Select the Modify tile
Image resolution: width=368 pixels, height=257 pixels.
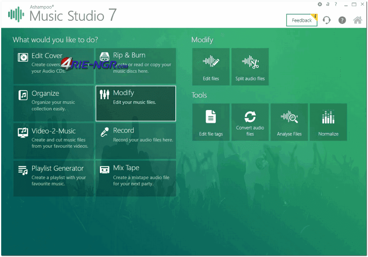coord(136,104)
